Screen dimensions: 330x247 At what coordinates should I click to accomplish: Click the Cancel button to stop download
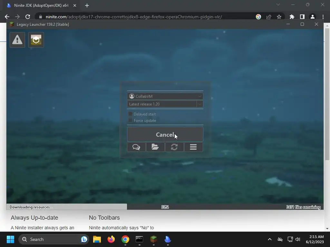pos(165,134)
